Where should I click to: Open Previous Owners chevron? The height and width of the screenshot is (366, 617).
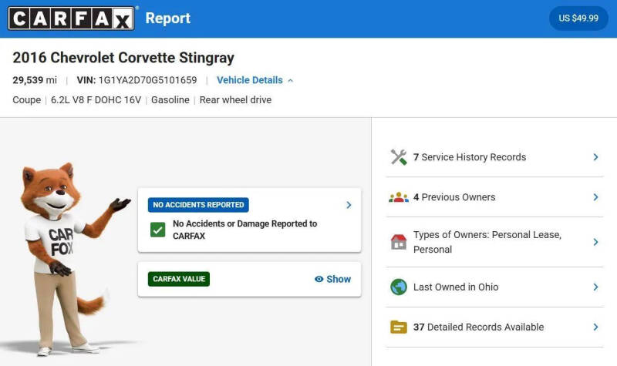pyautogui.click(x=595, y=197)
